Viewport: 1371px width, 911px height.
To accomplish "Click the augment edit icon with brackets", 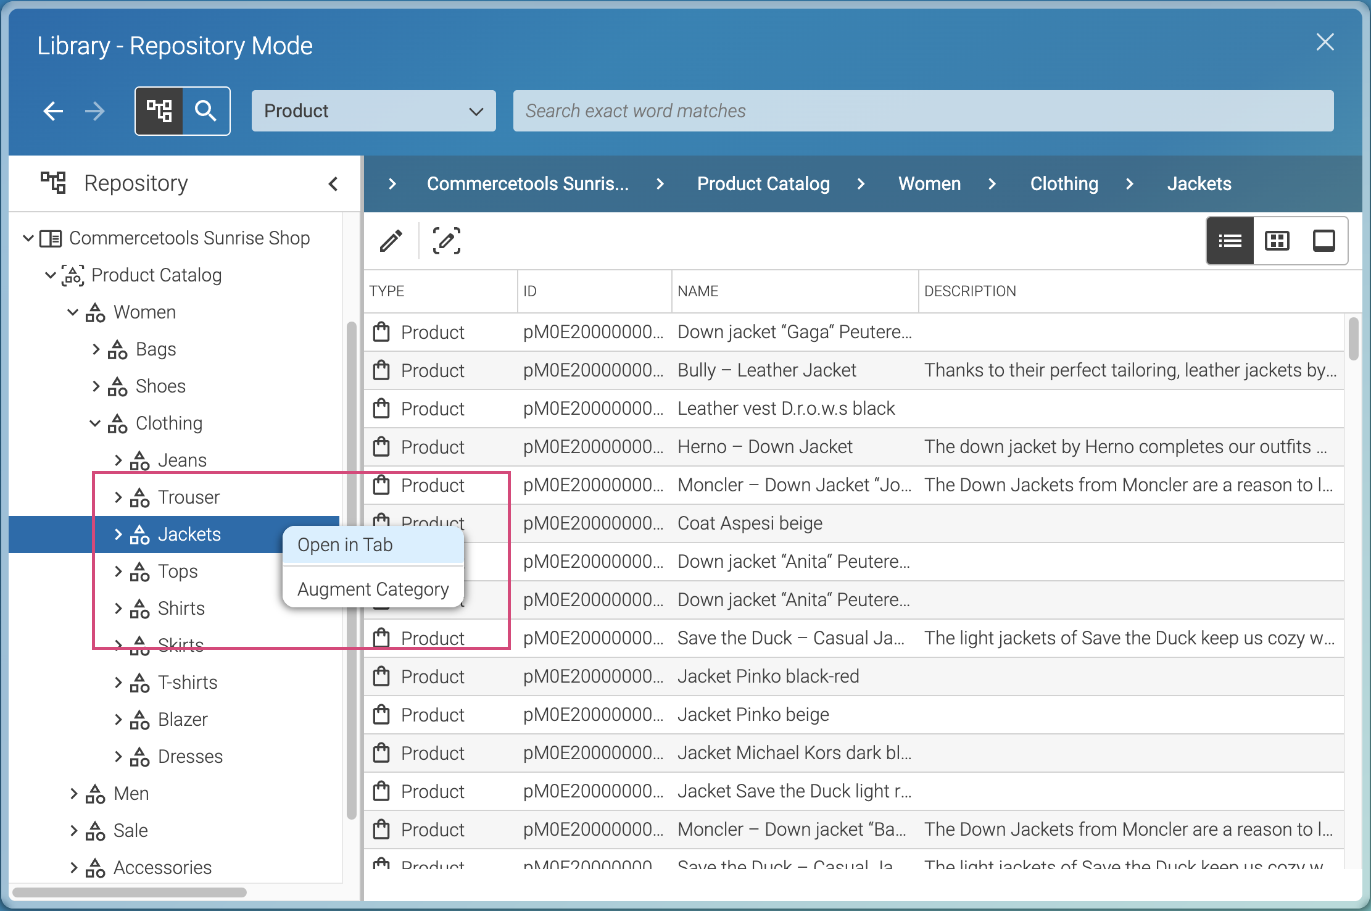I will (x=446, y=241).
